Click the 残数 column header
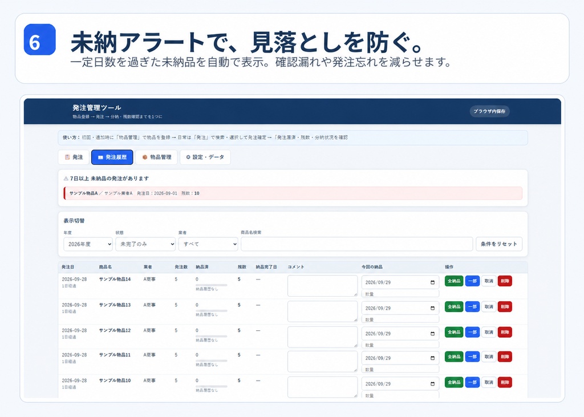Image resolution: width=584 pixels, height=417 pixels. tap(242, 267)
